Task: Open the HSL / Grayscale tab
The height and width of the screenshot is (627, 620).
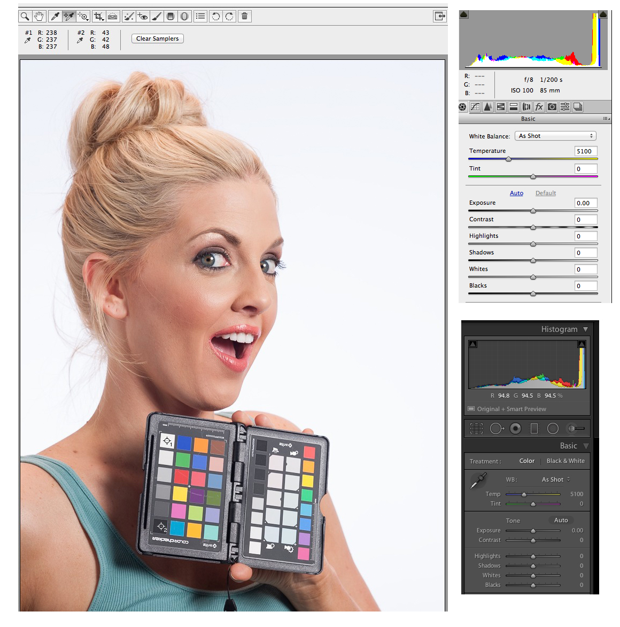Action: coord(501,107)
